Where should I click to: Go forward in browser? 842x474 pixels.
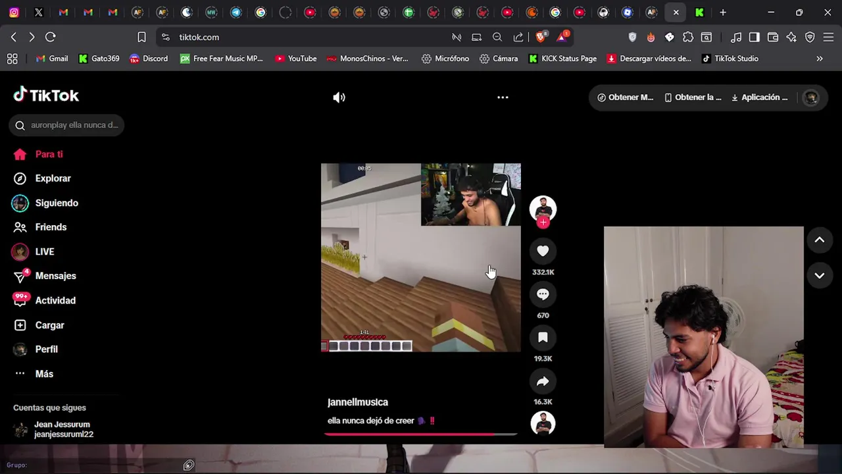click(32, 37)
